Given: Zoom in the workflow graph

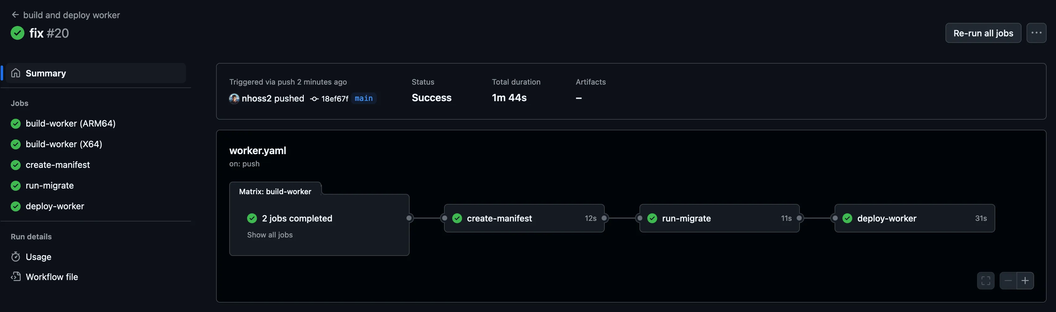Looking at the screenshot, I should tap(1025, 281).
